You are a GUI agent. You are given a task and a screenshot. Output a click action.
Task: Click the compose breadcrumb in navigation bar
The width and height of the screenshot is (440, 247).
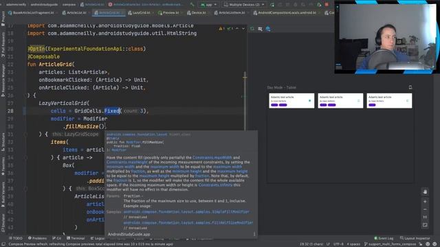click(69, 5)
